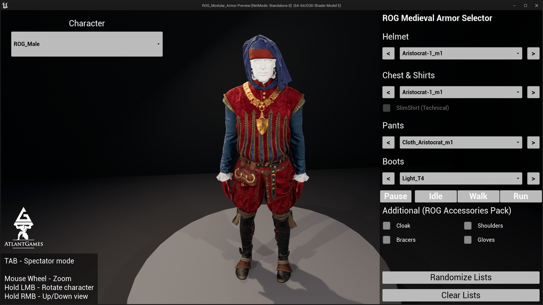Enable the Cloak accessory checkbox
Image resolution: width=543 pixels, height=305 pixels.
coord(386,226)
